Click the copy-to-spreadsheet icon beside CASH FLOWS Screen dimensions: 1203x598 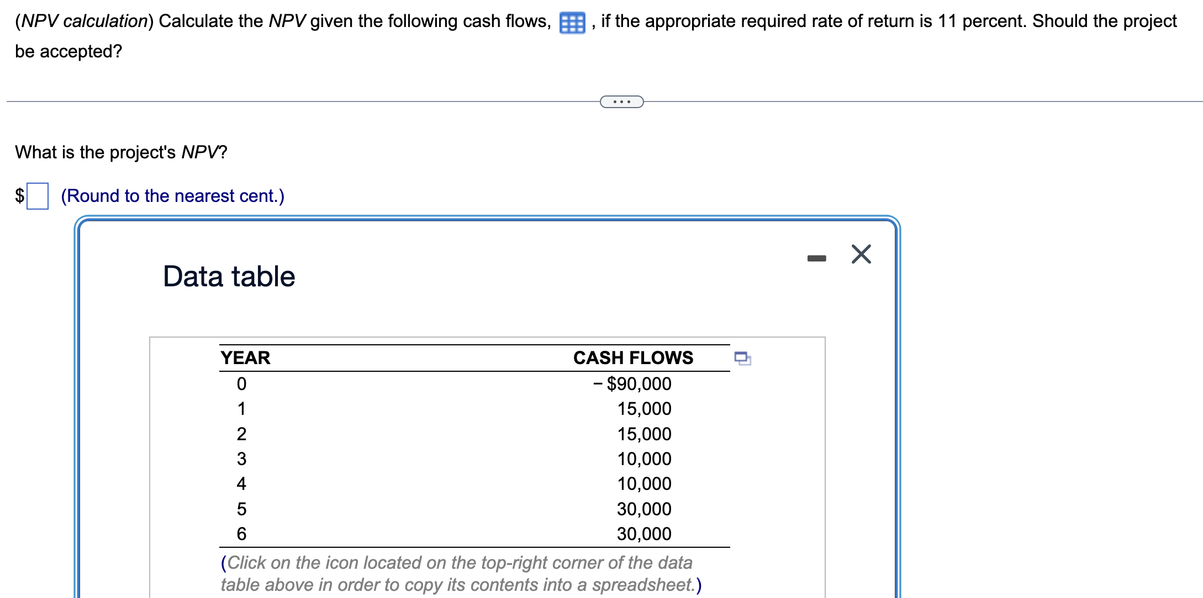742,359
